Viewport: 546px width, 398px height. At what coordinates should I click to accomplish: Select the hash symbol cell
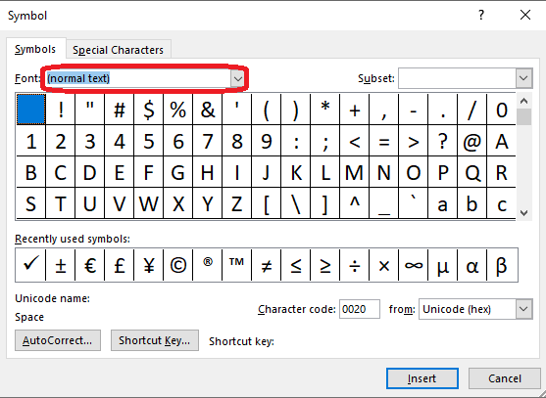point(120,110)
